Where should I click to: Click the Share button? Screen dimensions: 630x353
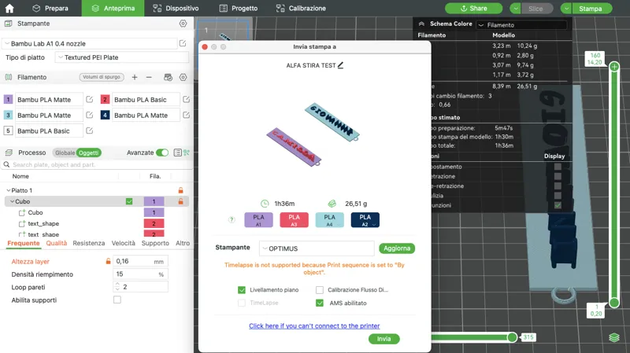[x=473, y=9]
